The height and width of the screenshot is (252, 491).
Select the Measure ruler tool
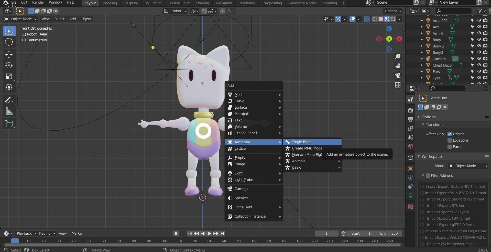pyautogui.click(x=9, y=111)
